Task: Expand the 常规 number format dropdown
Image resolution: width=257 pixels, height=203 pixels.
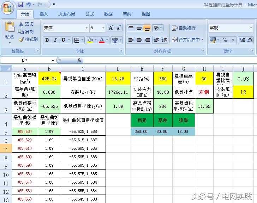Action: 251,28
